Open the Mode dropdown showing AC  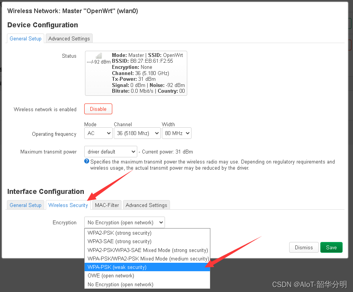(x=98, y=133)
